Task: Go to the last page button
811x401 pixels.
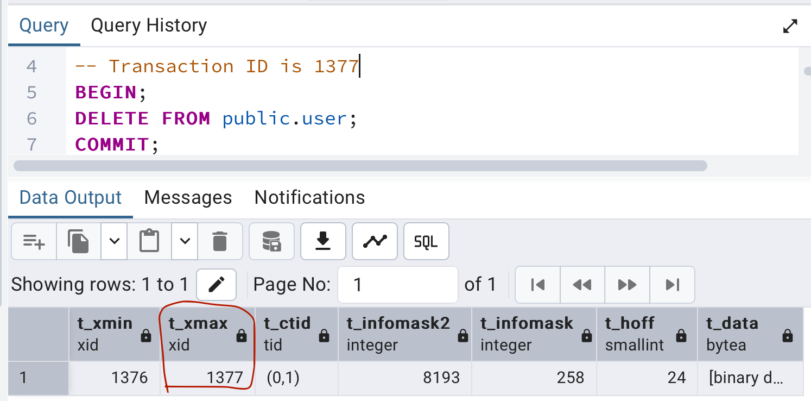Action: click(672, 285)
